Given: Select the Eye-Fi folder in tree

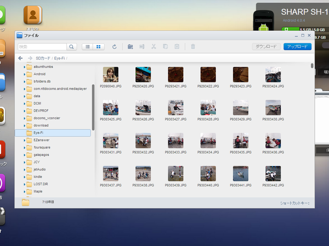Looking at the screenshot, I should click(53, 133).
